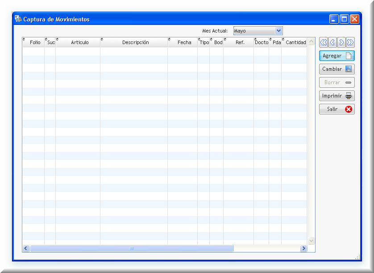Click the Captura de Movimientos title icon
The height and width of the screenshot is (273, 374).
[x=18, y=19]
